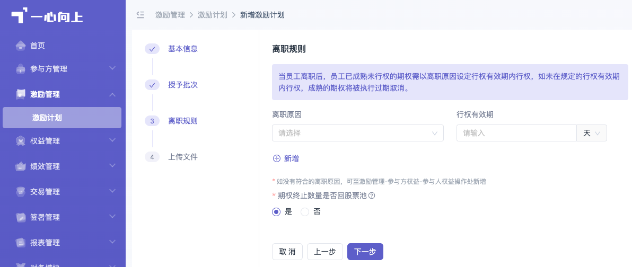632x267 pixels.
Task: Select the 否 radio button
Action: pyautogui.click(x=305, y=212)
